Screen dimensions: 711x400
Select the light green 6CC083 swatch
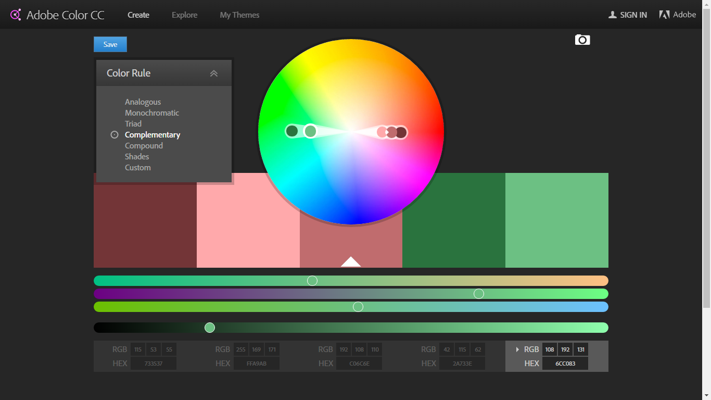click(x=557, y=220)
